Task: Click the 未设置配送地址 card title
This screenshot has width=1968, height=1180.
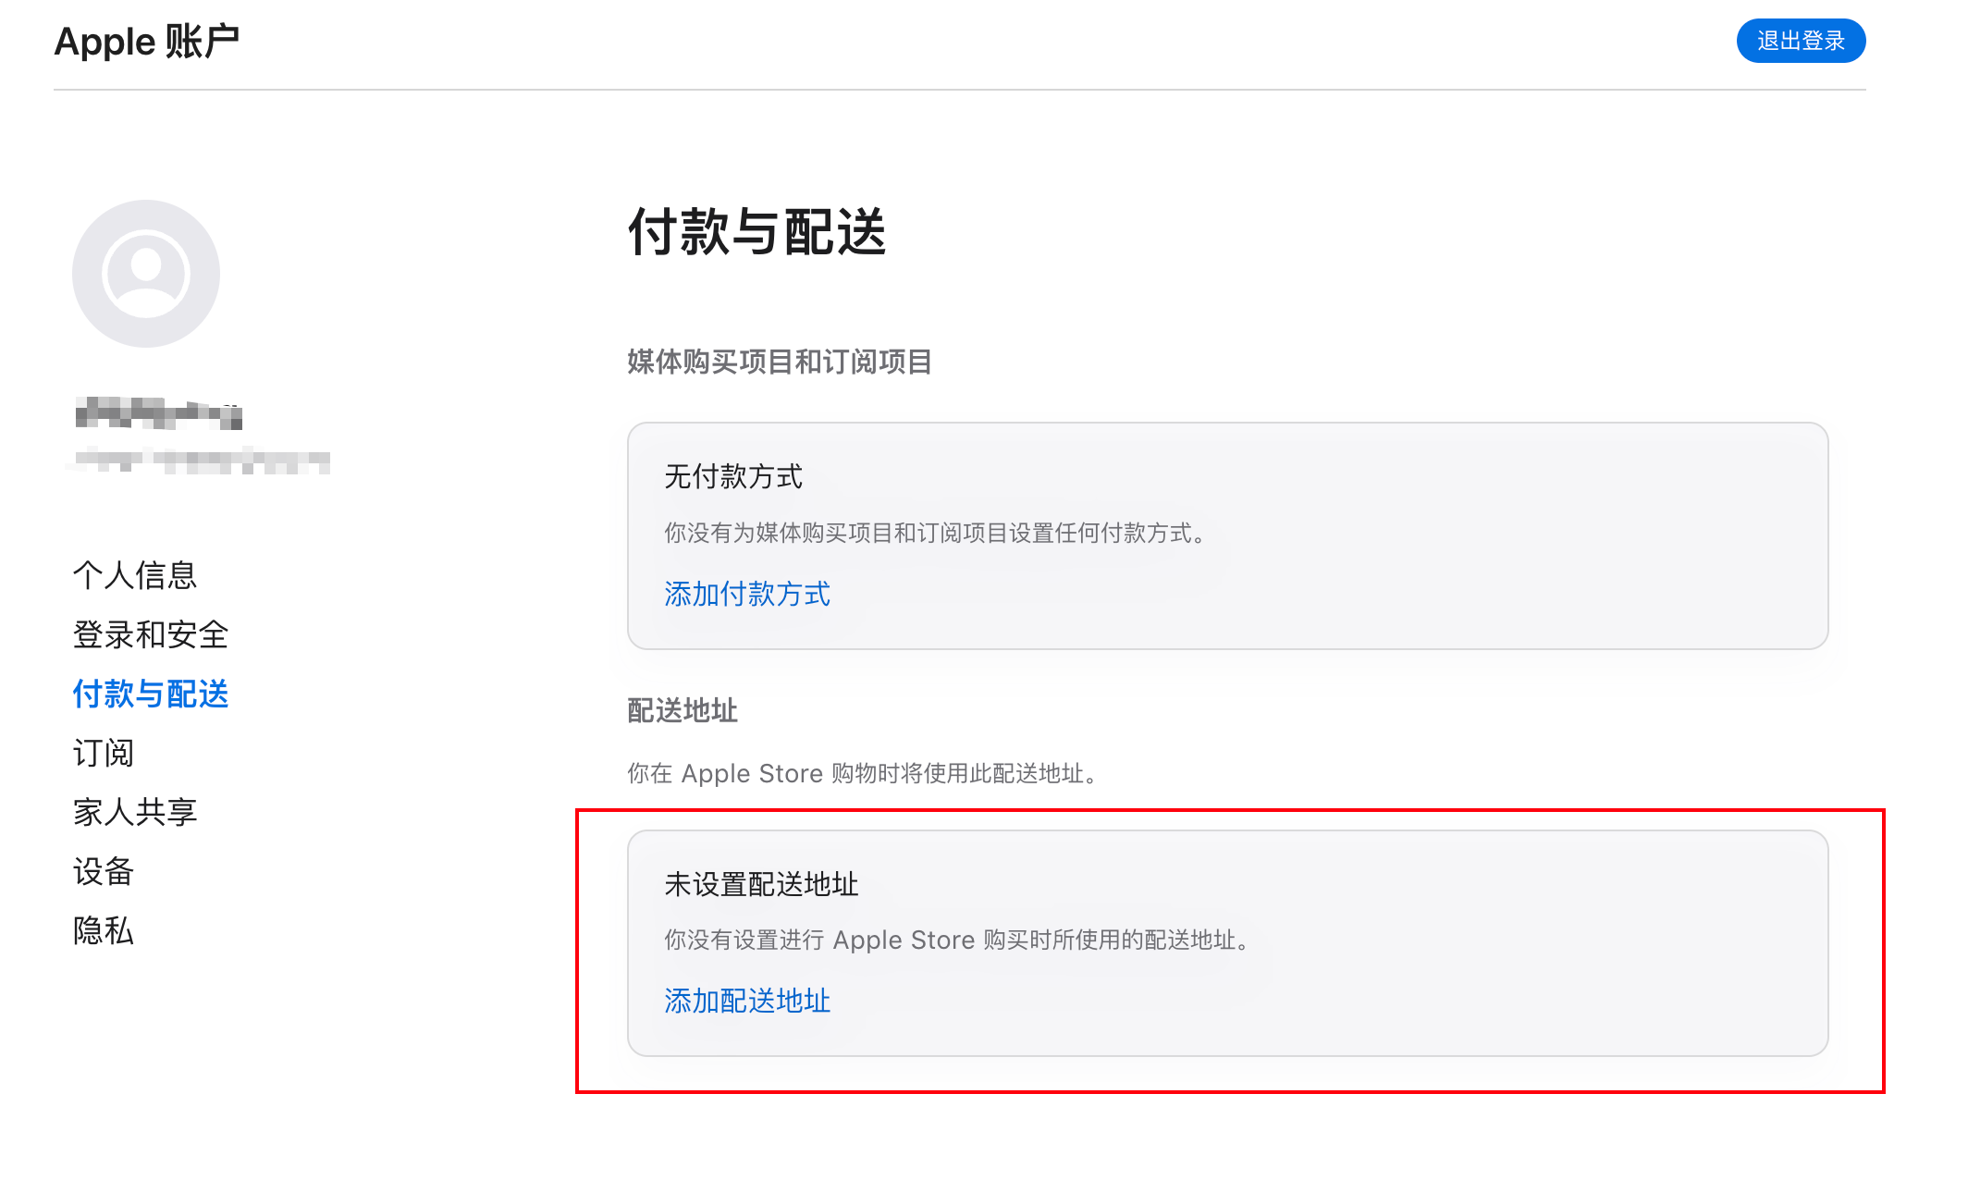Action: [x=761, y=884]
